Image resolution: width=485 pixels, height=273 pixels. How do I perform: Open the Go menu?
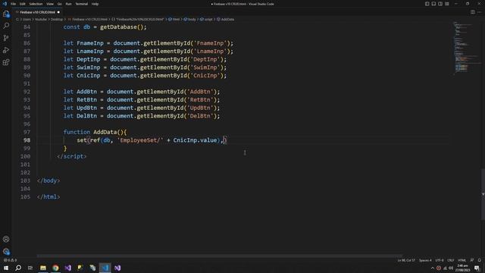pos(59,4)
